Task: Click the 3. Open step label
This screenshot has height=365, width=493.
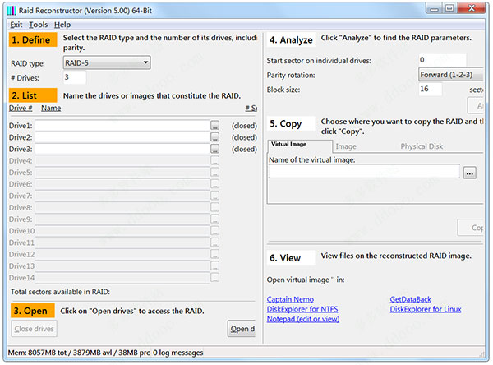Action: click(33, 311)
